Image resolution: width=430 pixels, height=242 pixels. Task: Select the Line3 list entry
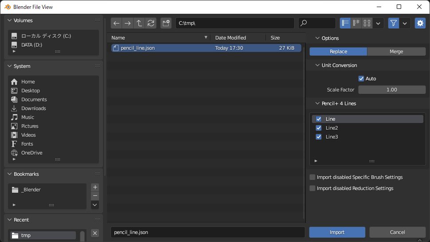click(367, 137)
